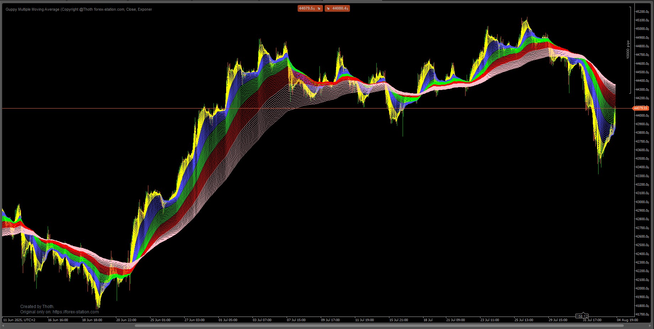Click the 58:12 bar countdown marker
The width and height of the screenshot is (654, 329).
582,316
